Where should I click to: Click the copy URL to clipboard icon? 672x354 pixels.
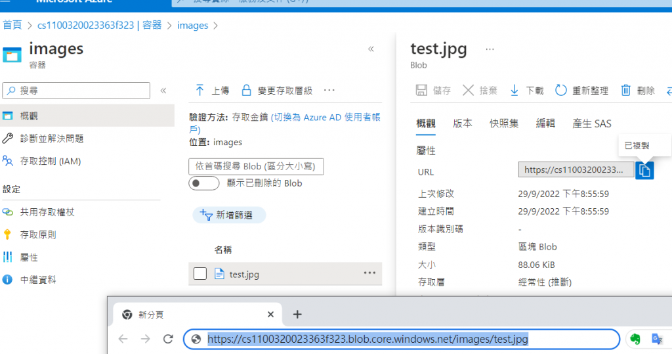point(644,171)
